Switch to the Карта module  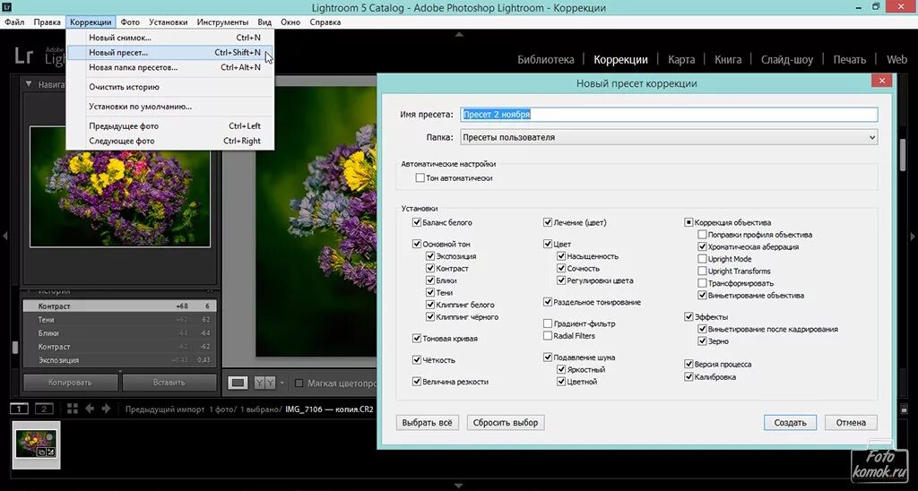pyautogui.click(x=681, y=60)
